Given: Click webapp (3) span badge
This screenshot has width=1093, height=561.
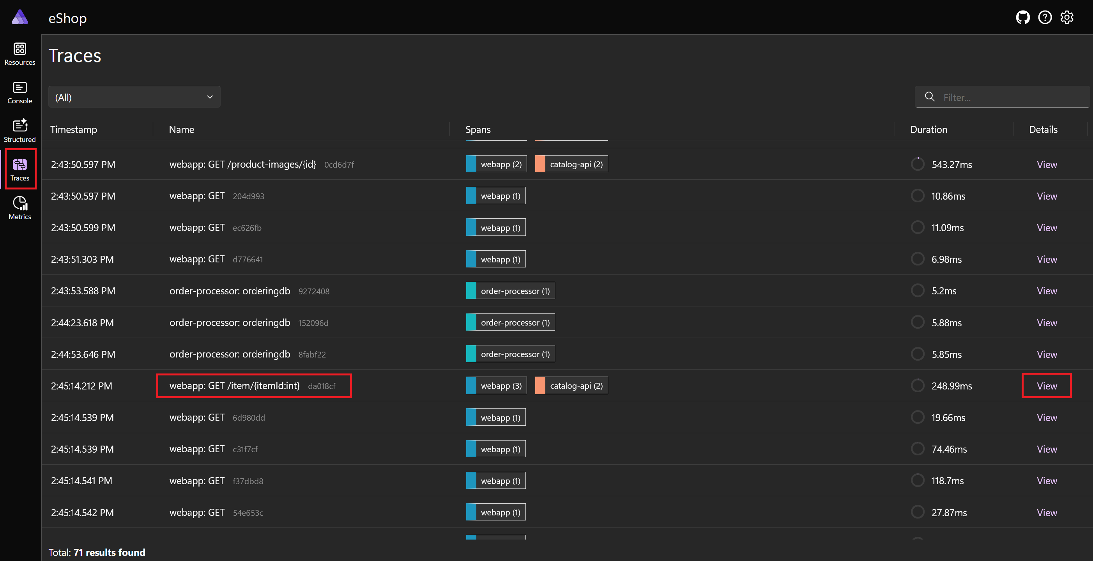Looking at the screenshot, I should (x=497, y=386).
